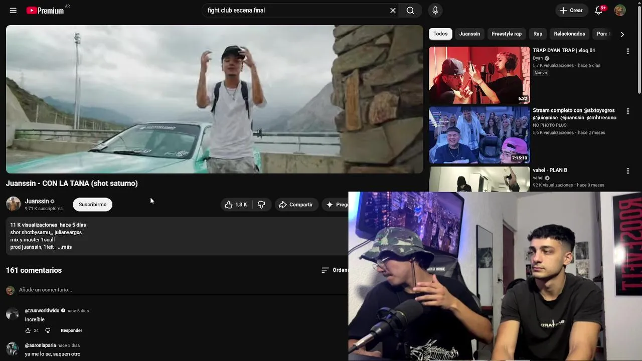Go to YouTube Premium home logo
Screen dimensions: 642x361
click(x=46, y=11)
